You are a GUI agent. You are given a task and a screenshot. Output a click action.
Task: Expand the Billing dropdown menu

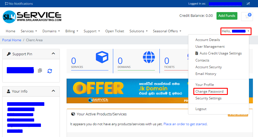tap(72, 31)
